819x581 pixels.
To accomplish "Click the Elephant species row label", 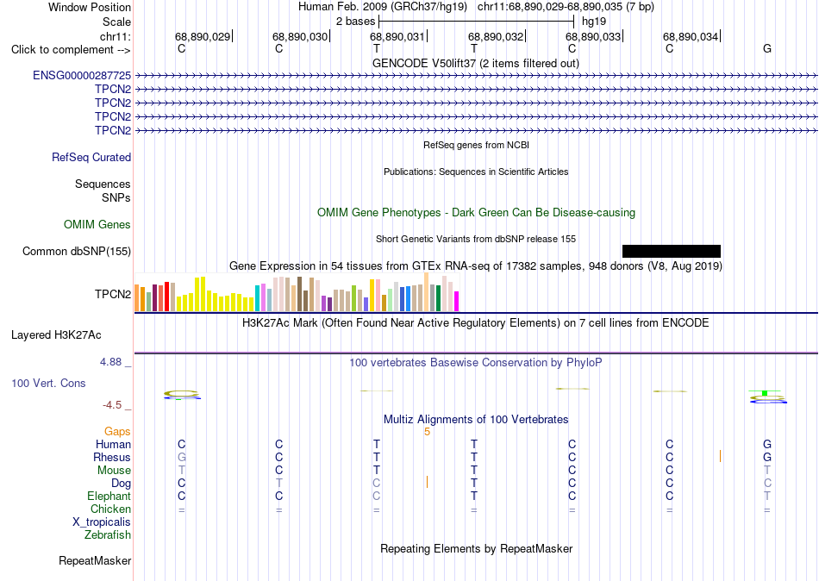I will point(109,497).
